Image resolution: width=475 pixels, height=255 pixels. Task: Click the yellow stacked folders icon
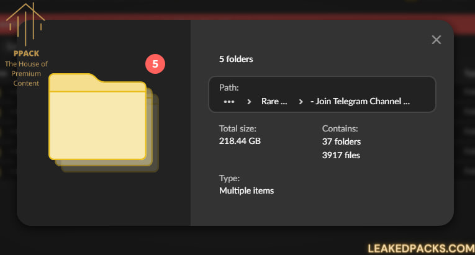coord(99,121)
